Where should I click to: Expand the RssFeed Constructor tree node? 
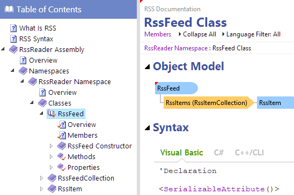coord(51,146)
